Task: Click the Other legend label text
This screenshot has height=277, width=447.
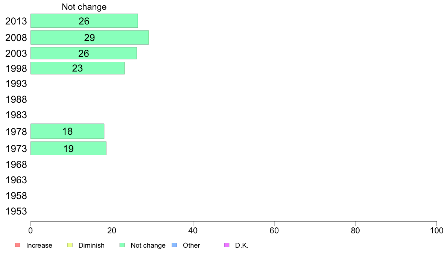Action: (191, 245)
